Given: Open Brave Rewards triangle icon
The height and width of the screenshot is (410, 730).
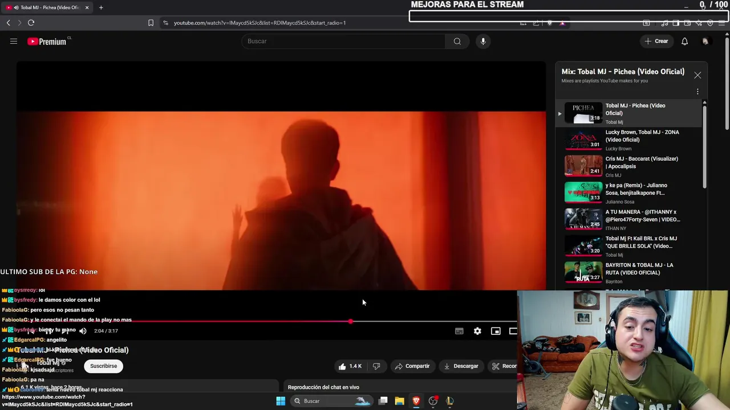Looking at the screenshot, I should tap(562, 23).
